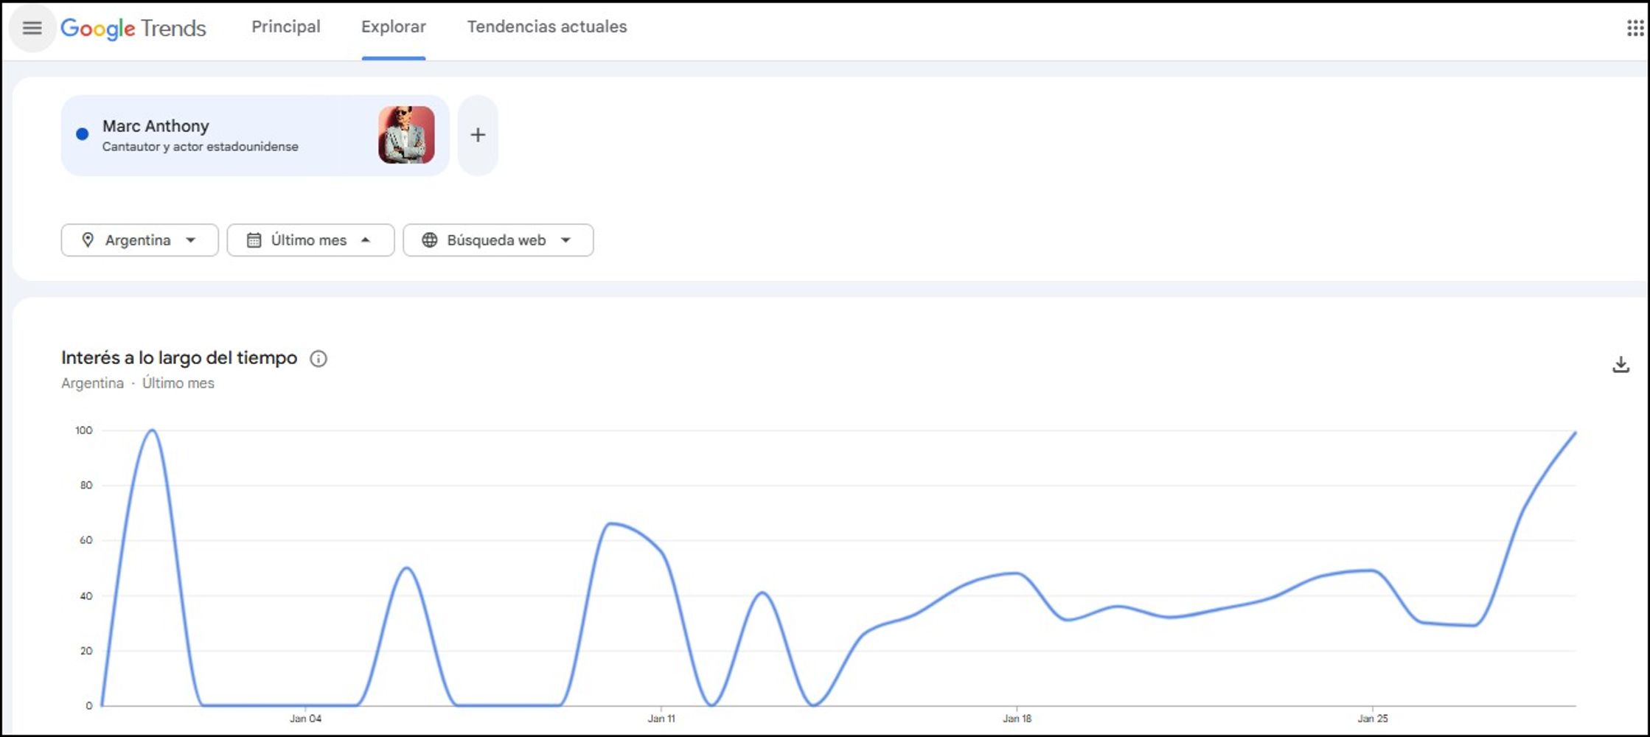1650x737 pixels.
Task: Open the hamburger main menu
Action: 32,28
